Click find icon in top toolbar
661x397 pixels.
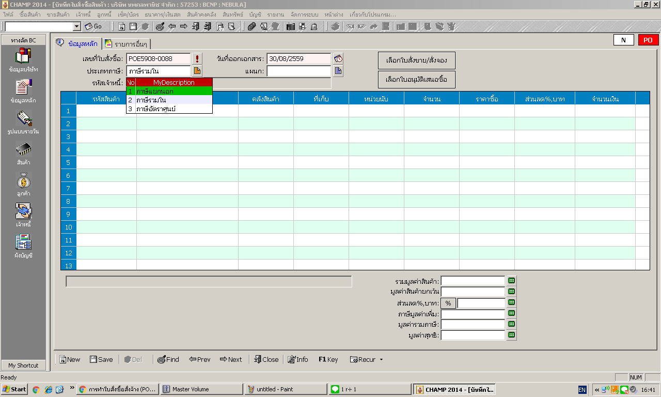click(160, 26)
